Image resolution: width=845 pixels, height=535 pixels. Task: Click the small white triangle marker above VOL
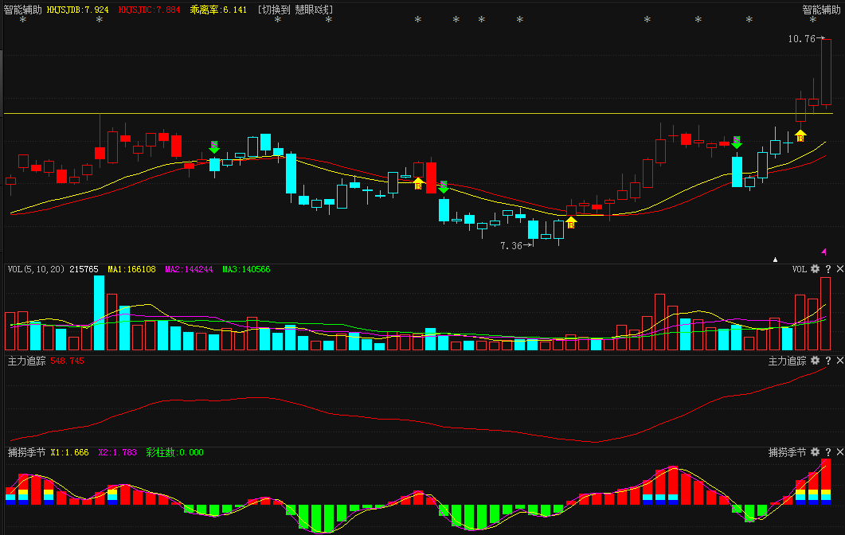click(775, 260)
